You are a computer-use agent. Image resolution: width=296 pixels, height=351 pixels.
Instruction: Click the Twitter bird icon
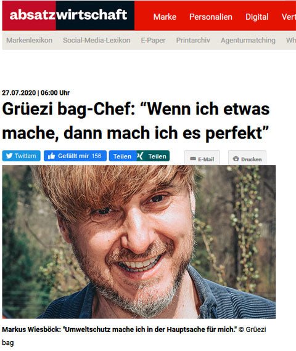(9, 156)
